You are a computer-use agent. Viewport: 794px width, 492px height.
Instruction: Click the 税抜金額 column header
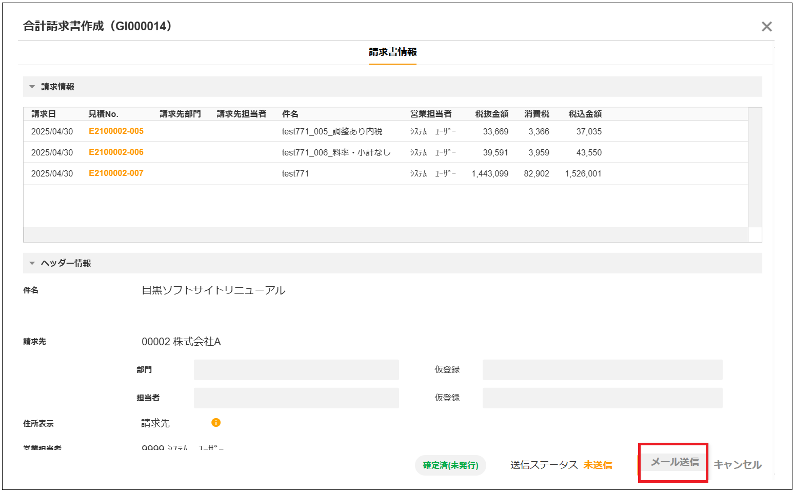coord(491,114)
